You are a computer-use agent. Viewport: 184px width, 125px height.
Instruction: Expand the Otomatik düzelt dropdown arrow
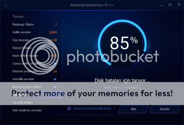(114, 108)
